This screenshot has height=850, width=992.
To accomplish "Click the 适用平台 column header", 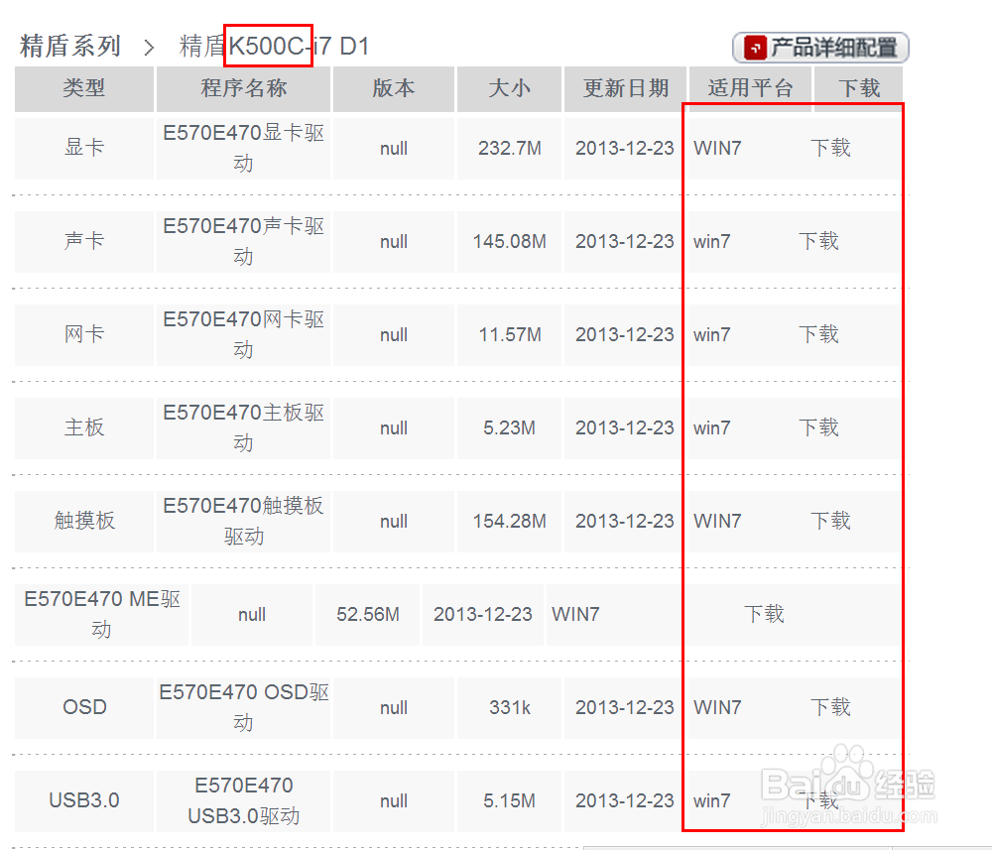I will pyautogui.click(x=750, y=88).
